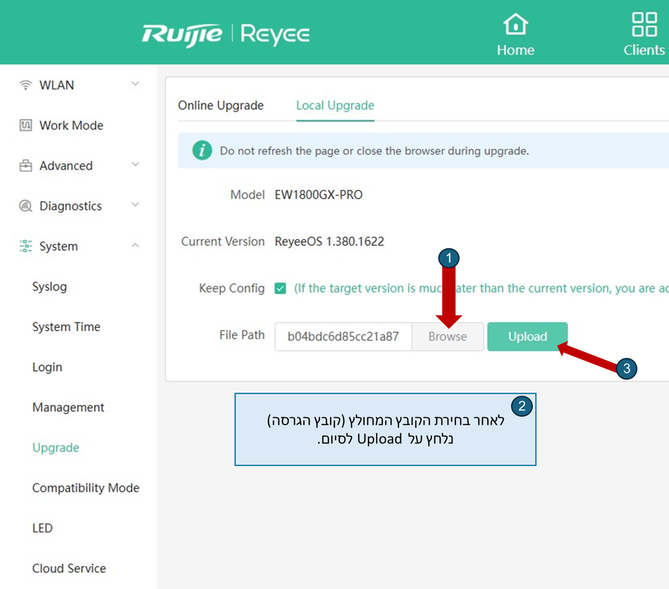The height and width of the screenshot is (589, 669).
Task: Click the System menu label
Action: [x=59, y=246]
